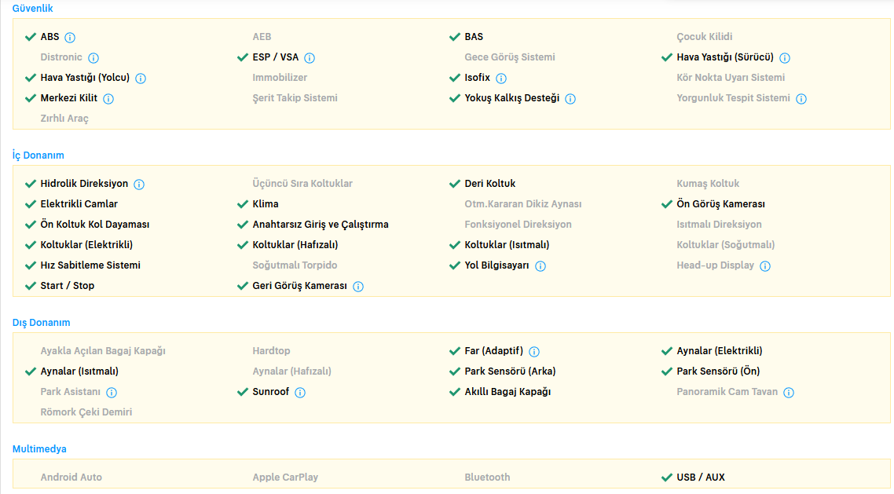Viewport: 894px width, 494px height.
Task: Click the Koltuklar (Isıtmalı) label
Action: coord(507,246)
